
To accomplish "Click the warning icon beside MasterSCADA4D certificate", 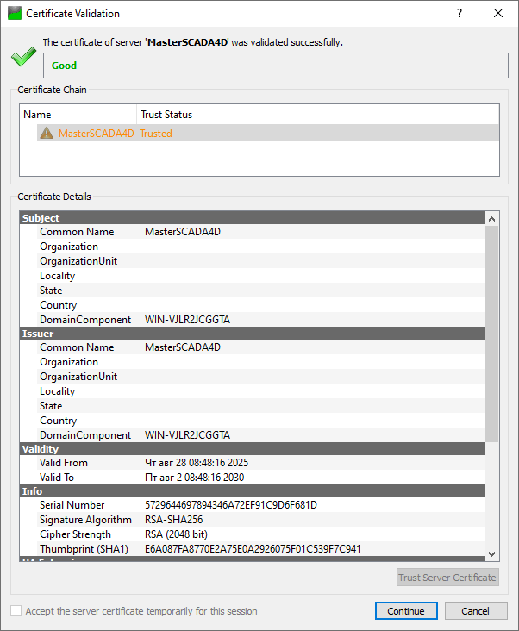I will click(47, 134).
